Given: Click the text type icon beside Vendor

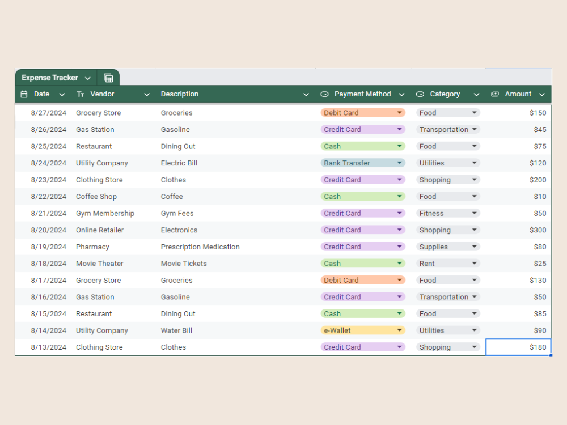Looking at the screenshot, I should pyautogui.click(x=81, y=94).
